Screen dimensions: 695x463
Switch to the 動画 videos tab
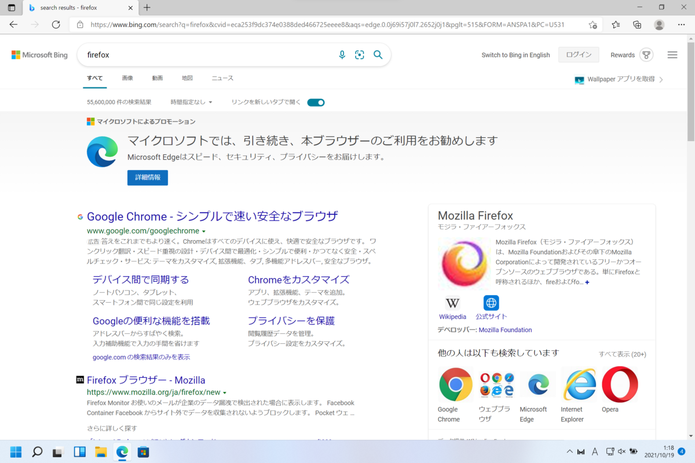pyautogui.click(x=158, y=78)
